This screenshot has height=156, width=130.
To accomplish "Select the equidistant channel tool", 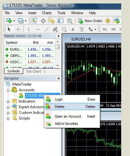I will tap(55, 29).
